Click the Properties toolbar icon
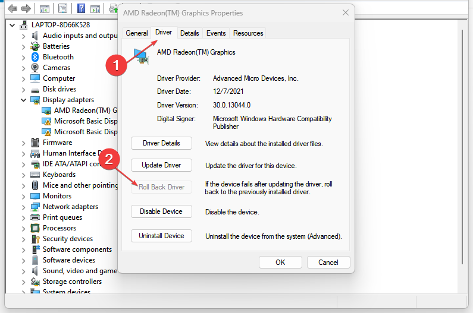473x313 pixels. [x=62, y=9]
